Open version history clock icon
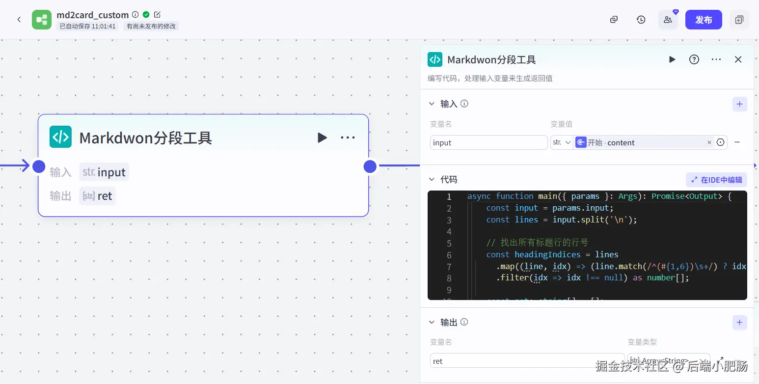 641,20
